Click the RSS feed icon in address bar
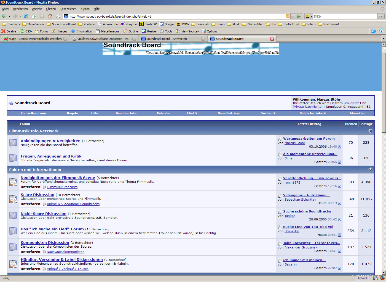Image resolution: width=386 pixels, height=282 pixels. [288, 16]
